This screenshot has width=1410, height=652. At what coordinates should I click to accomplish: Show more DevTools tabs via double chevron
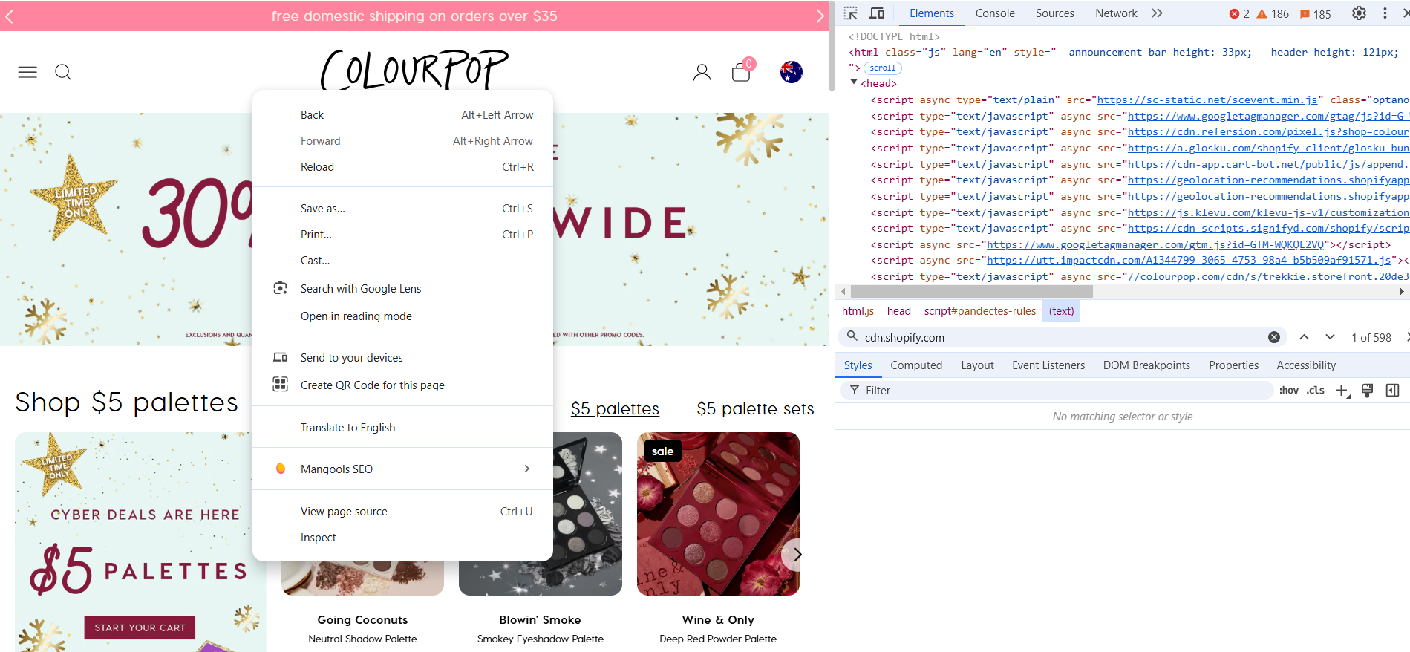[x=1157, y=13]
